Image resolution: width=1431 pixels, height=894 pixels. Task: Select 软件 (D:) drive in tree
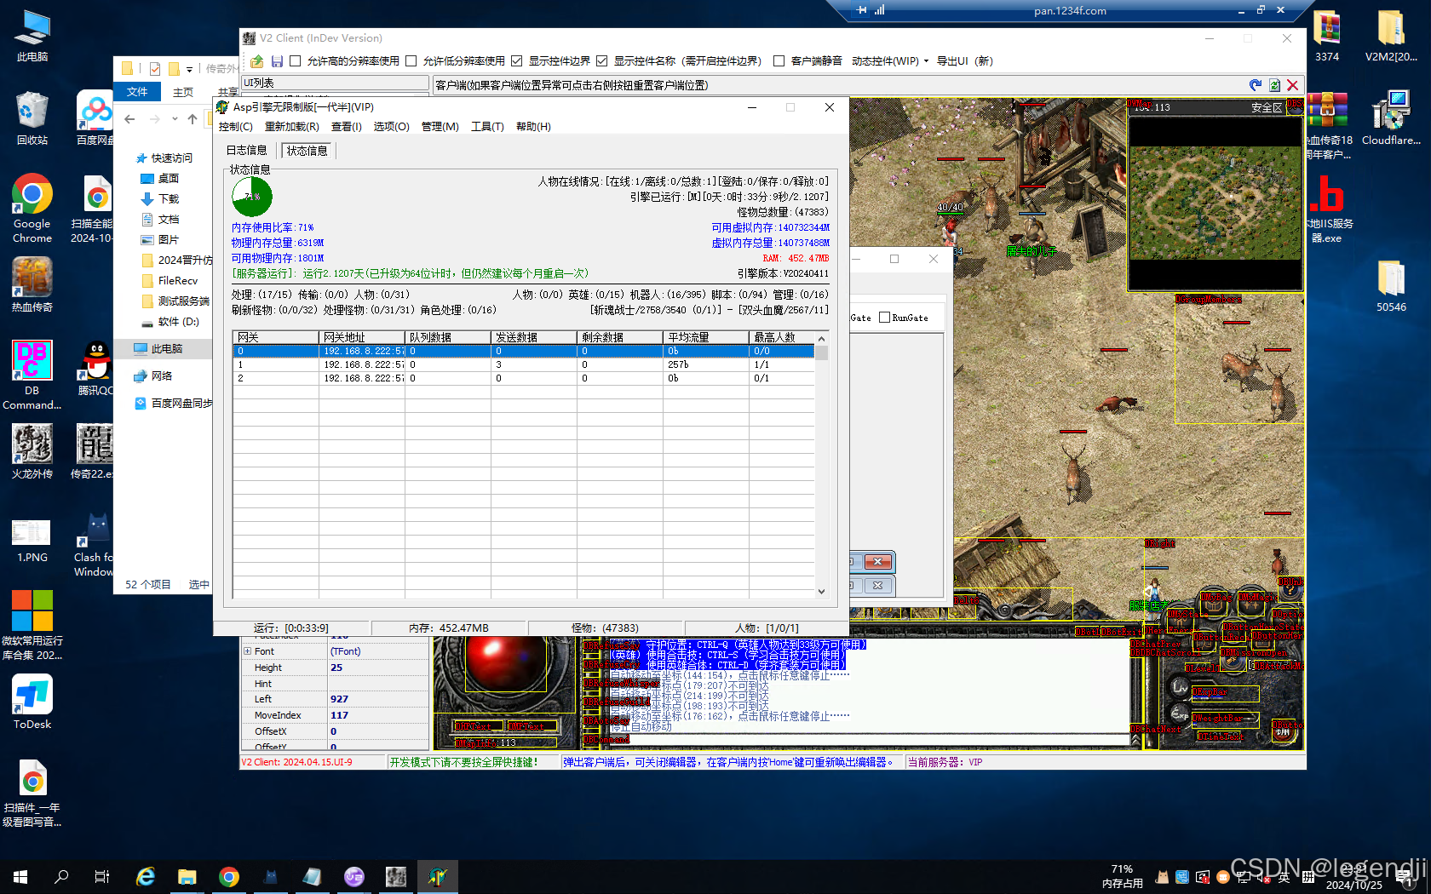(x=178, y=322)
